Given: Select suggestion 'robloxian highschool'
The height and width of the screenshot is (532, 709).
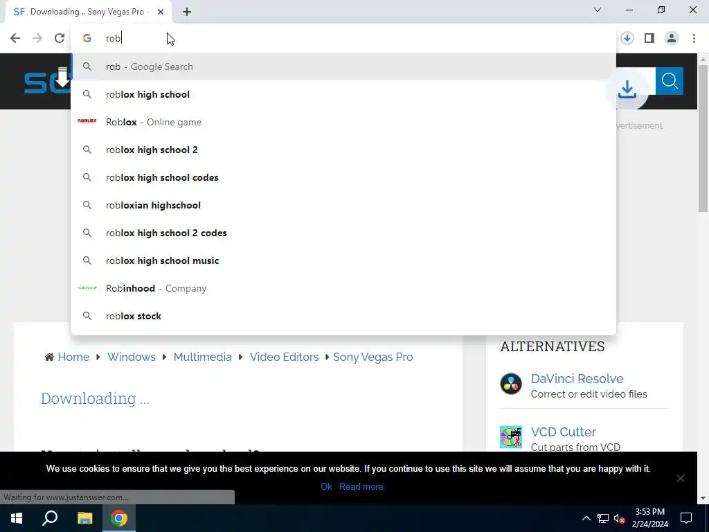Looking at the screenshot, I should 343,205.
